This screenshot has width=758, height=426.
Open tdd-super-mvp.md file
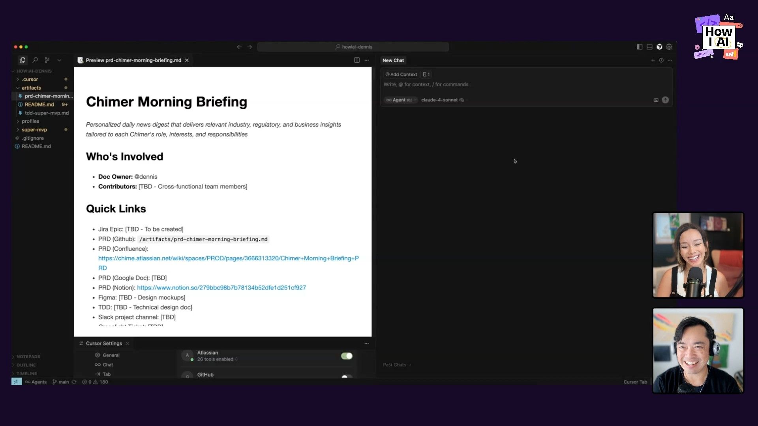[43, 113]
